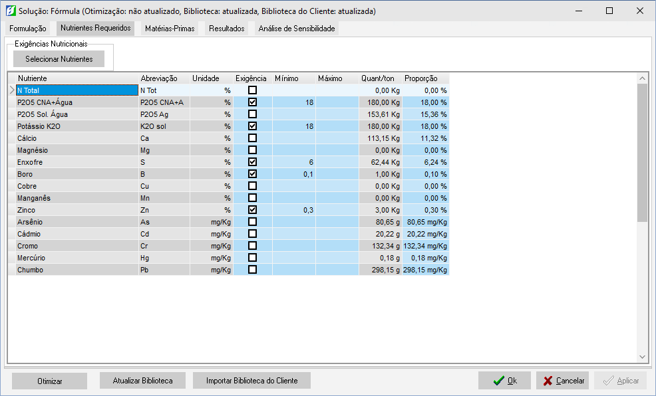Click the Otimizar button
The height and width of the screenshot is (396, 656).
(50, 381)
